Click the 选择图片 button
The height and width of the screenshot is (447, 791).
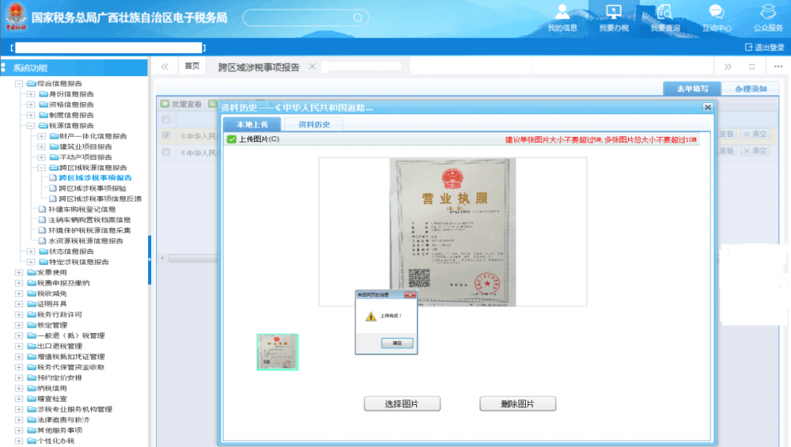point(402,403)
